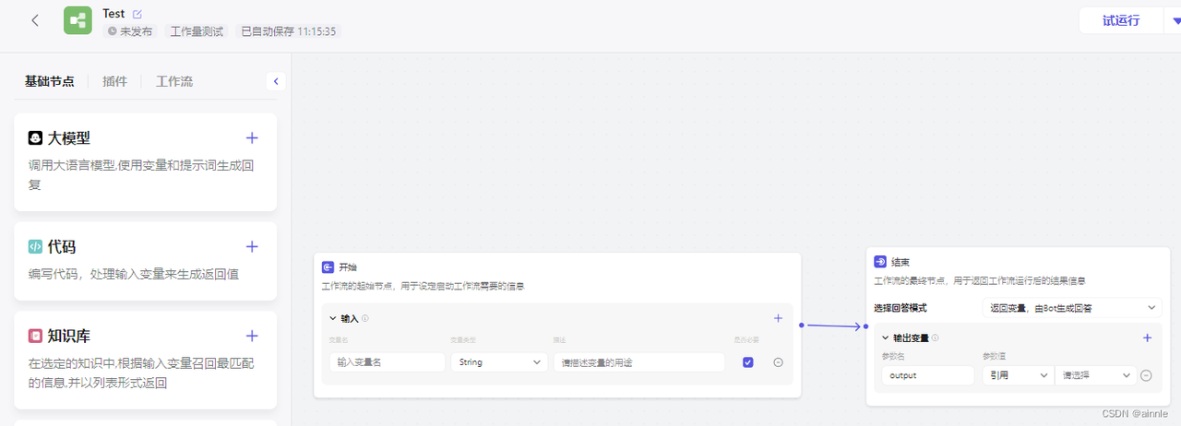Click the 结束 node title

coord(900,262)
